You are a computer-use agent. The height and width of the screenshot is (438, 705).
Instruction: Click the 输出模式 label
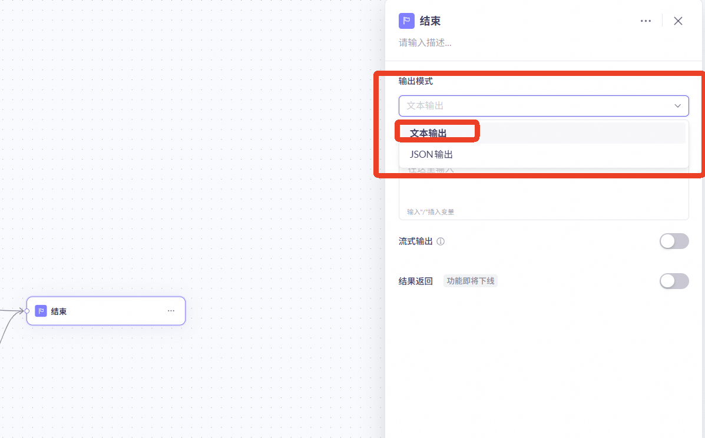[415, 81]
